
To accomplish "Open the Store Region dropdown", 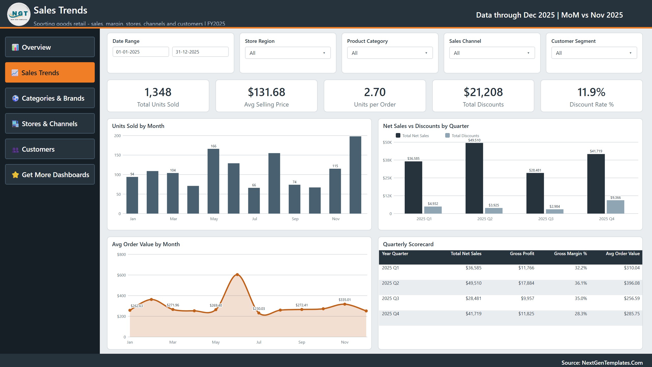I will tap(288, 53).
